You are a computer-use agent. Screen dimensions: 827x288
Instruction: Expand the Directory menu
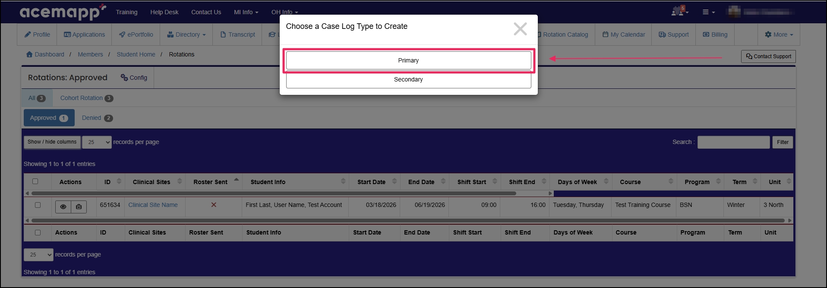point(186,34)
